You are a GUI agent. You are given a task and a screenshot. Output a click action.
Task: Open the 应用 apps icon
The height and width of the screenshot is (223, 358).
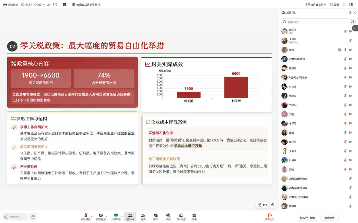pyautogui.click(x=194, y=217)
